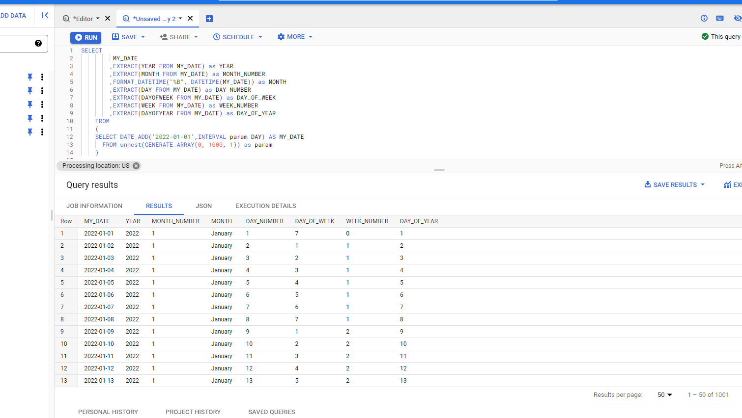This screenshot has width=742, height=418.
Task: Click the DAY_OF_WEEK column header
Action: click(x=314, y=221)
